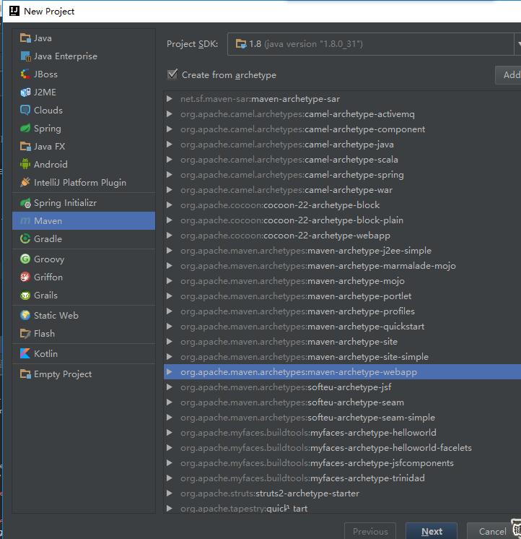Select myfaces-archetype-jsfcomponents row
The height and width of the screenshot is (539, 521).
[x=342, y=462]
